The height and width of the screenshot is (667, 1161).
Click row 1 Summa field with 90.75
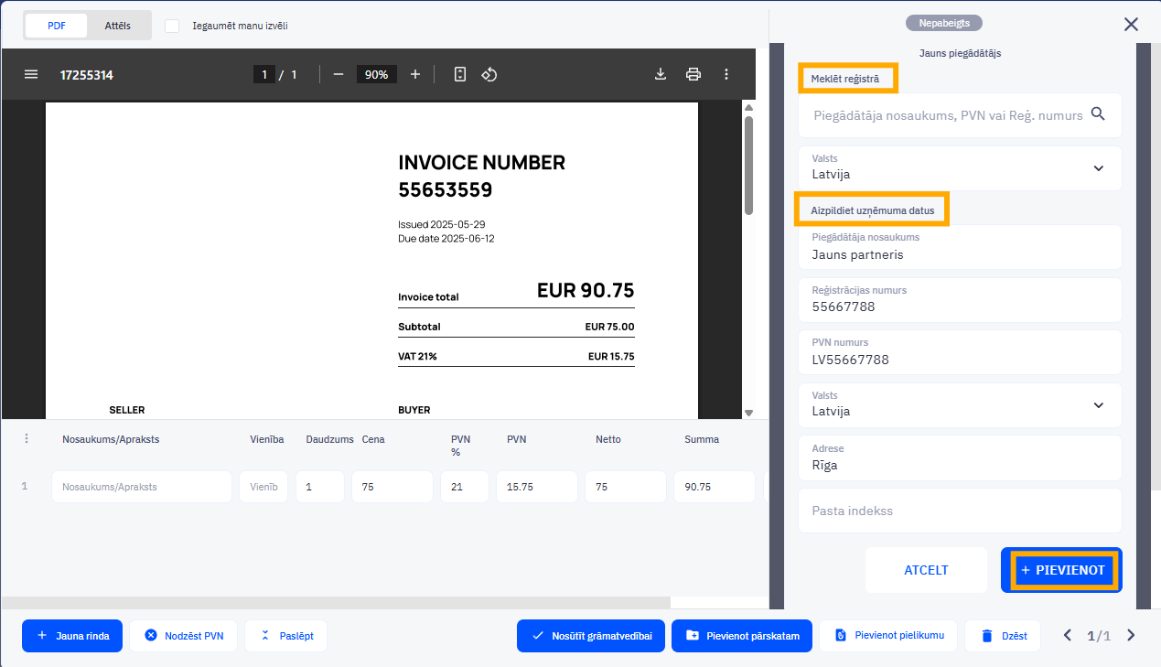tap(715, 487)
